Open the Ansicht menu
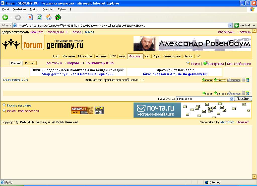257x186 pixels. 34,9
